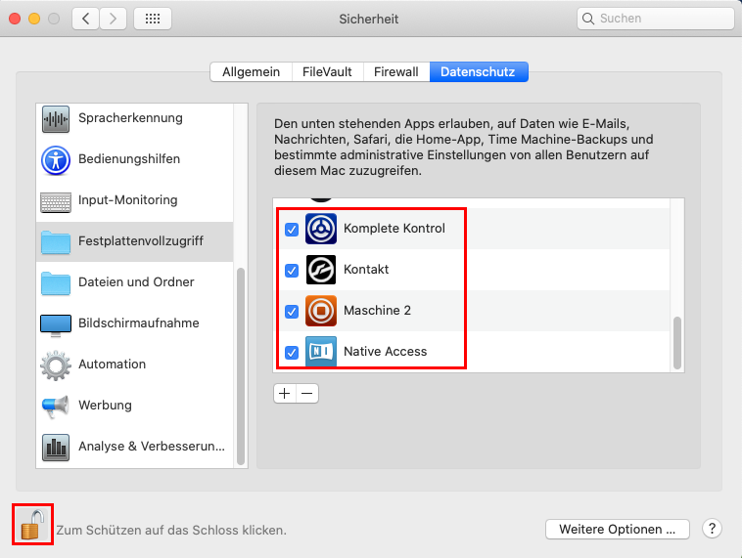Open help with the question mark button
The width and height of the screenshot is (742, 558).
tap(712, 529)
